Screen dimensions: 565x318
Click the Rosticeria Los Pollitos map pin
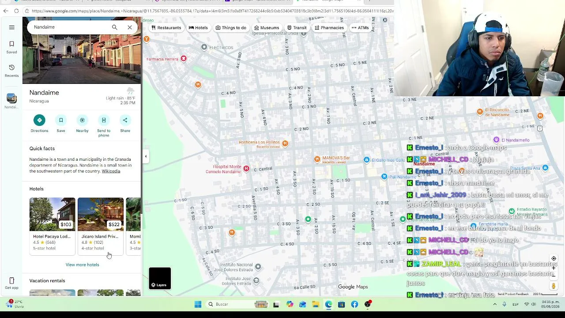click(285, 144)
